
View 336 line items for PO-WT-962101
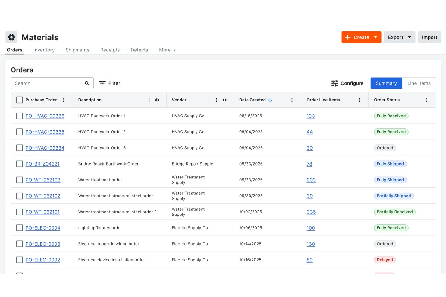click(x=311, y=212)
